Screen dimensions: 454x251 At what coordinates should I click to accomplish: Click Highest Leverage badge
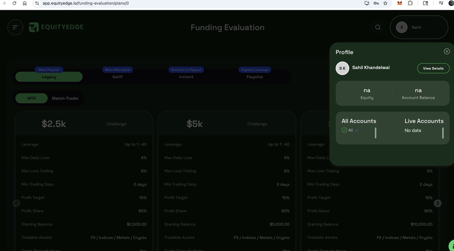pyautogui.click(x=255, y=70)
